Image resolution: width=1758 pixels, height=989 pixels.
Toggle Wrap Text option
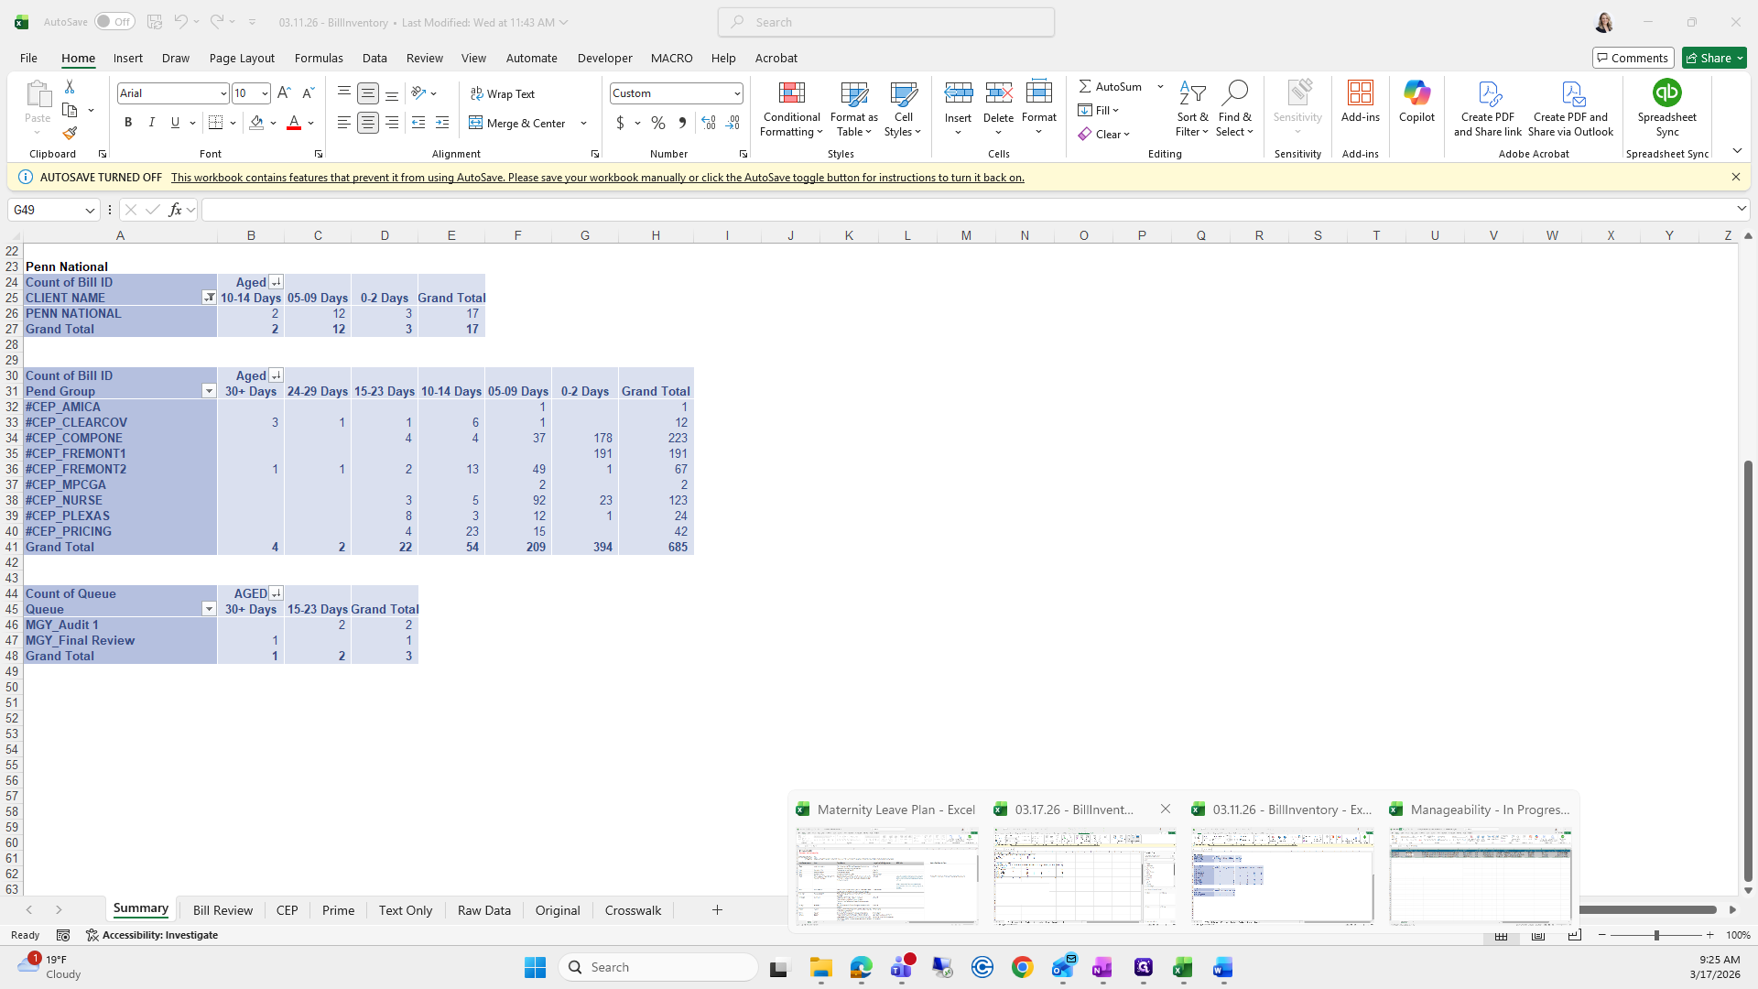(503, 93)
